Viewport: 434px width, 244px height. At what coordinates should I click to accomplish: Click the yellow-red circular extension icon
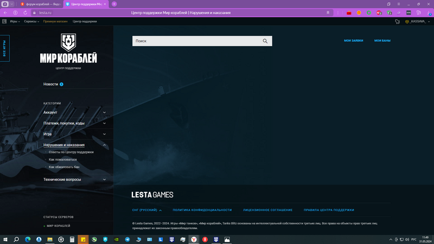click(359, 12)
